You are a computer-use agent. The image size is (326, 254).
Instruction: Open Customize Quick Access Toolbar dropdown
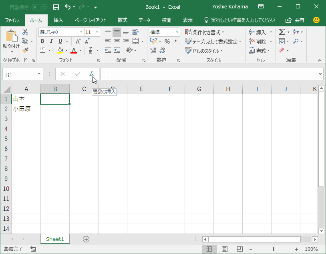(x=95, y=7)
